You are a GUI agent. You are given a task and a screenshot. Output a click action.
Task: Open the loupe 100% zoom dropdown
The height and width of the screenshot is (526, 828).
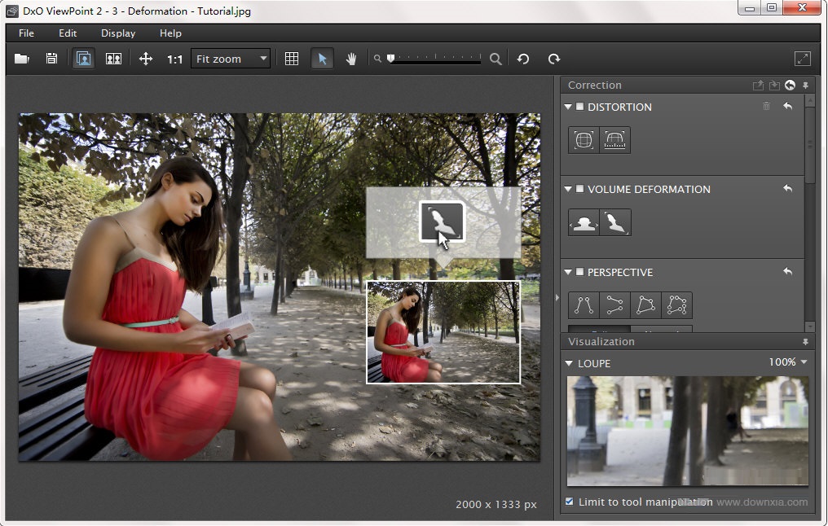(x=788, y=362)
